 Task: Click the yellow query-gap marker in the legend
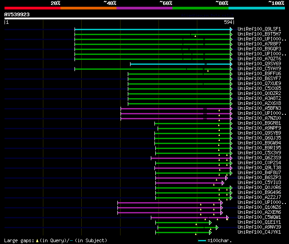pyautogui.click(x=37, y=240)
